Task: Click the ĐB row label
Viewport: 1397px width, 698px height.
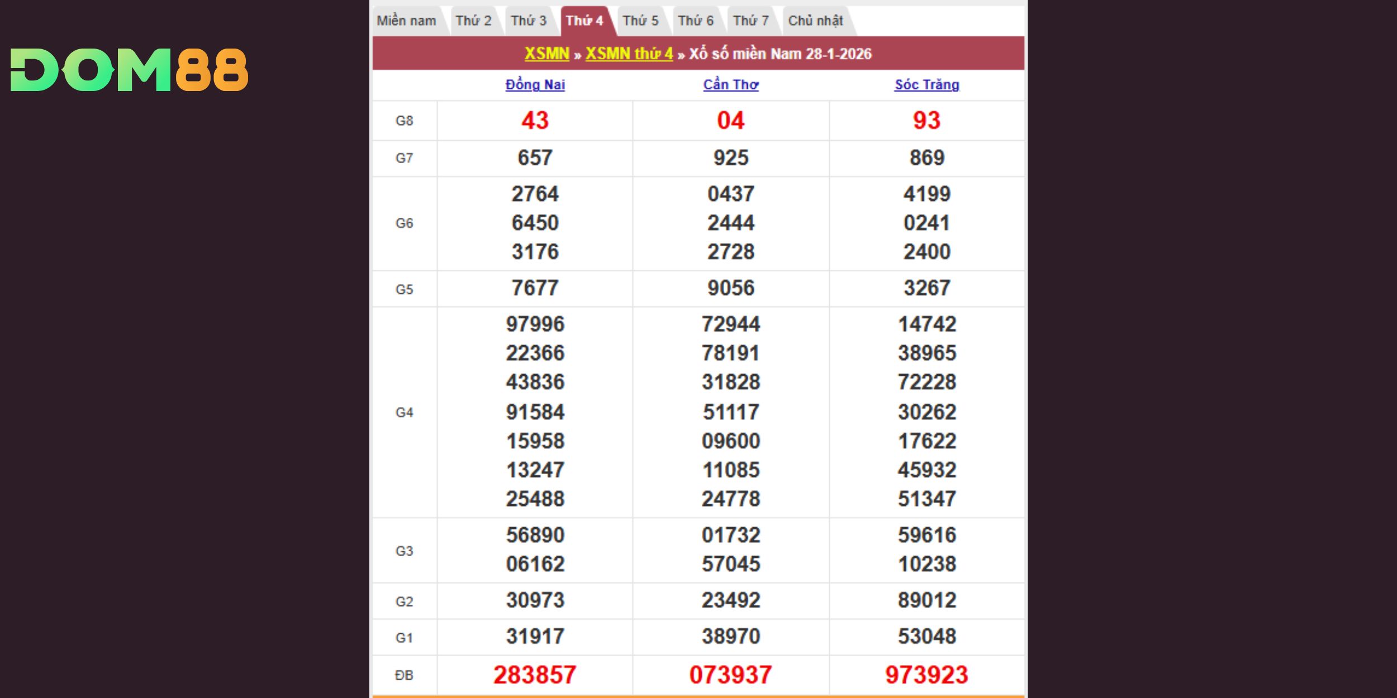Action: (404, 675)
